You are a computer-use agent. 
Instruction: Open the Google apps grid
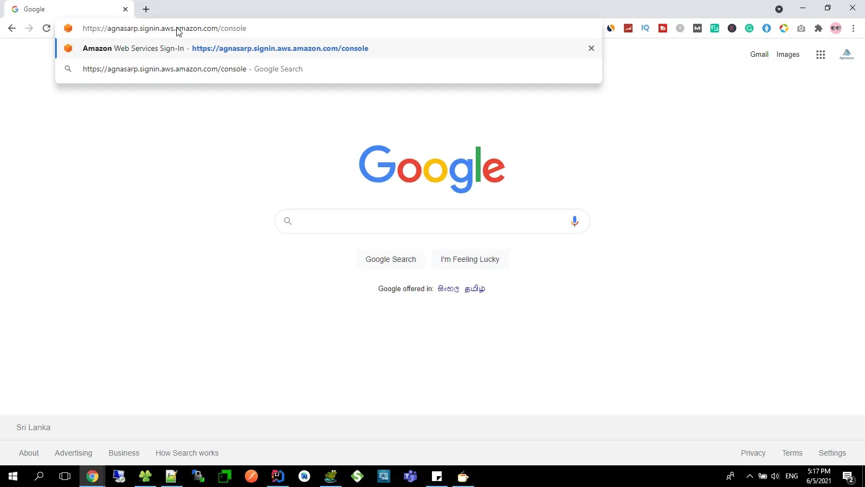click(x=821, y=54)
